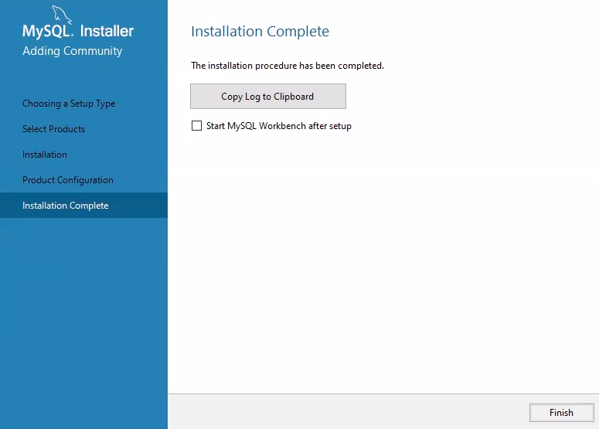Select the Product Configuration step
The width and height of the screenshot is (599, 429).
pyautogui.click(x=68, y=180)
